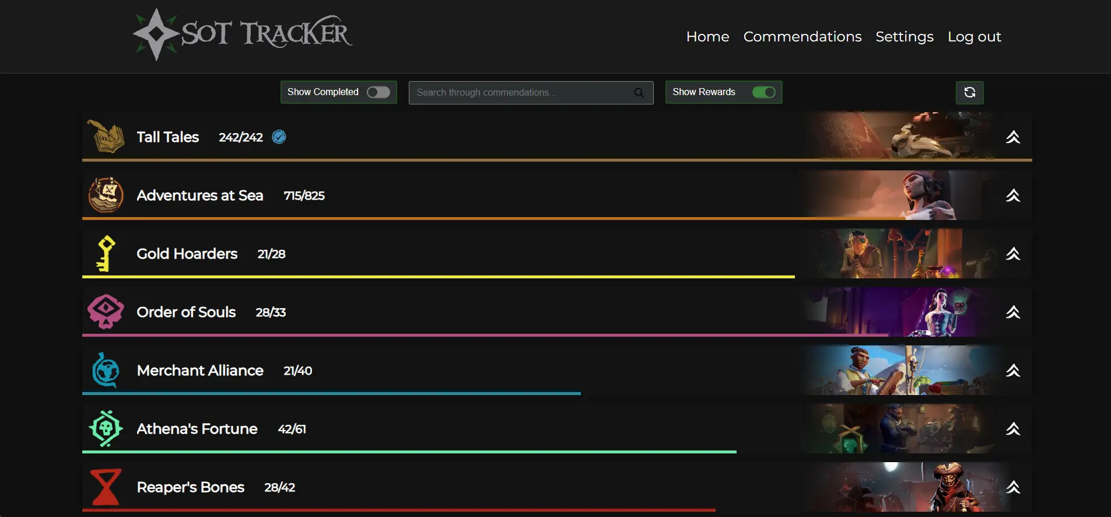Select the Gold Hoarders key icon
This screenshot has width=1111, height=517.
pyautogui.click(x=106, y=253)
